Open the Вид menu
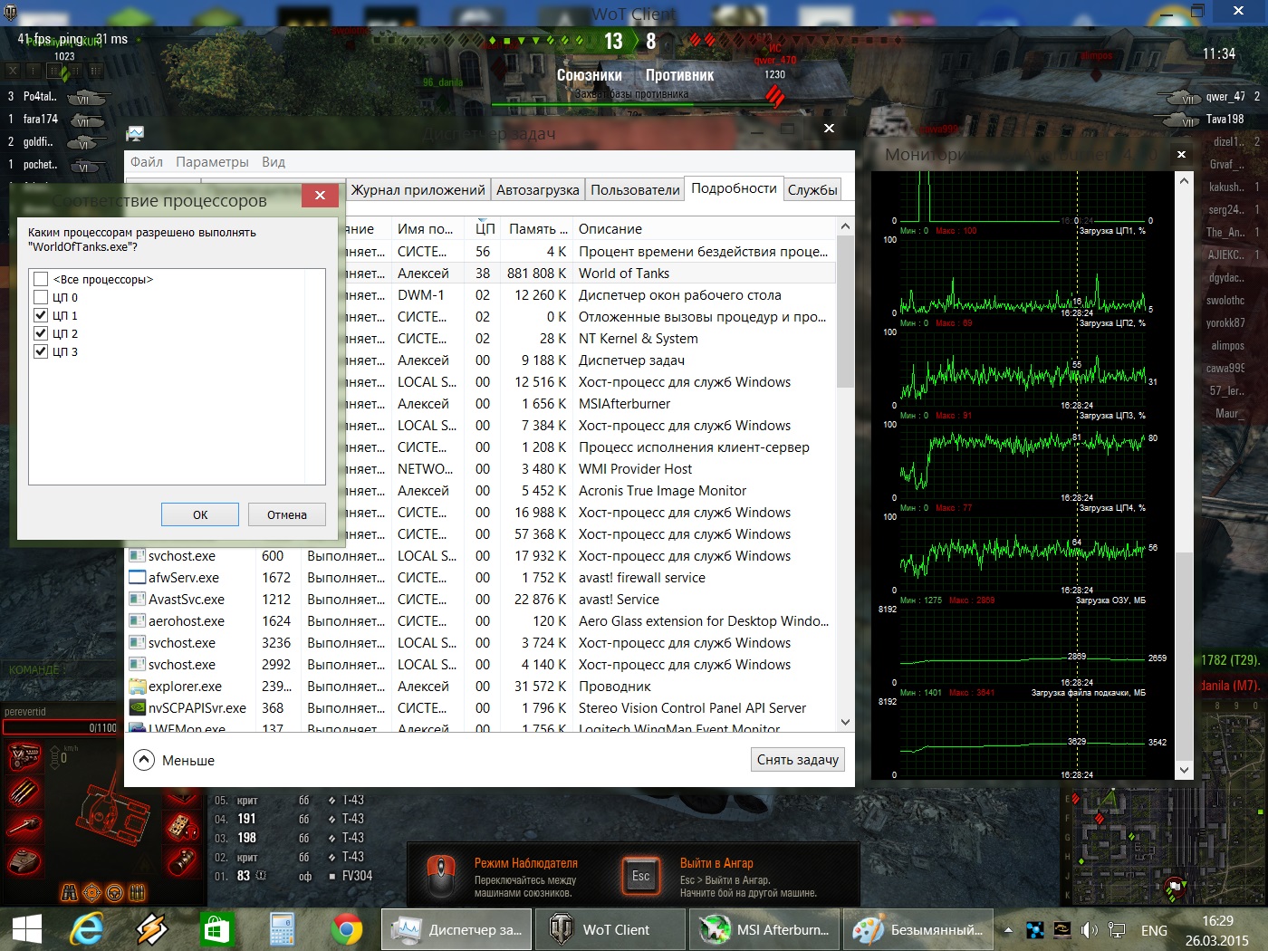Screen dimensions: 1268x951 [x=274, y=162]
